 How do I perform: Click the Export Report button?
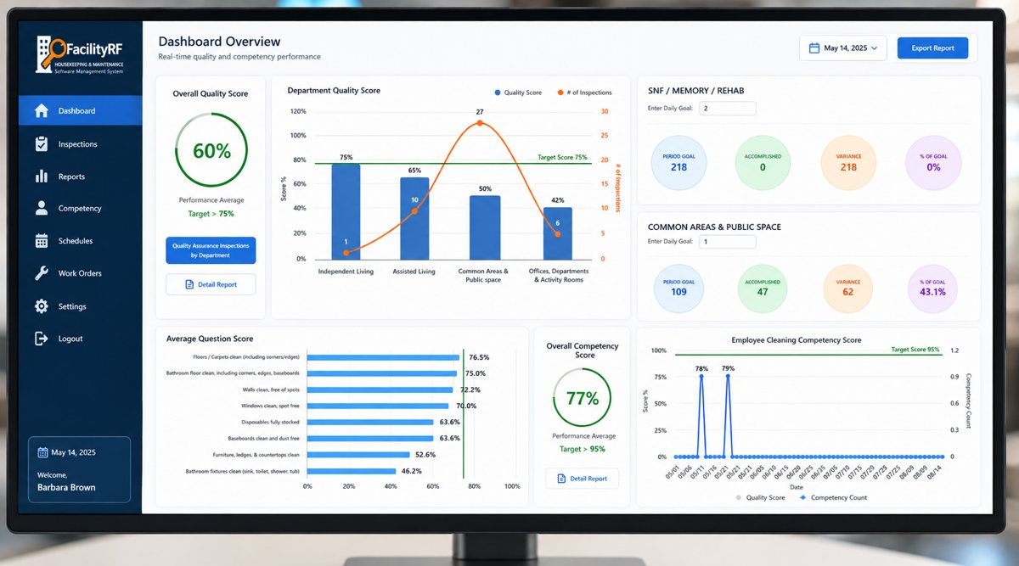pos(932,48)
